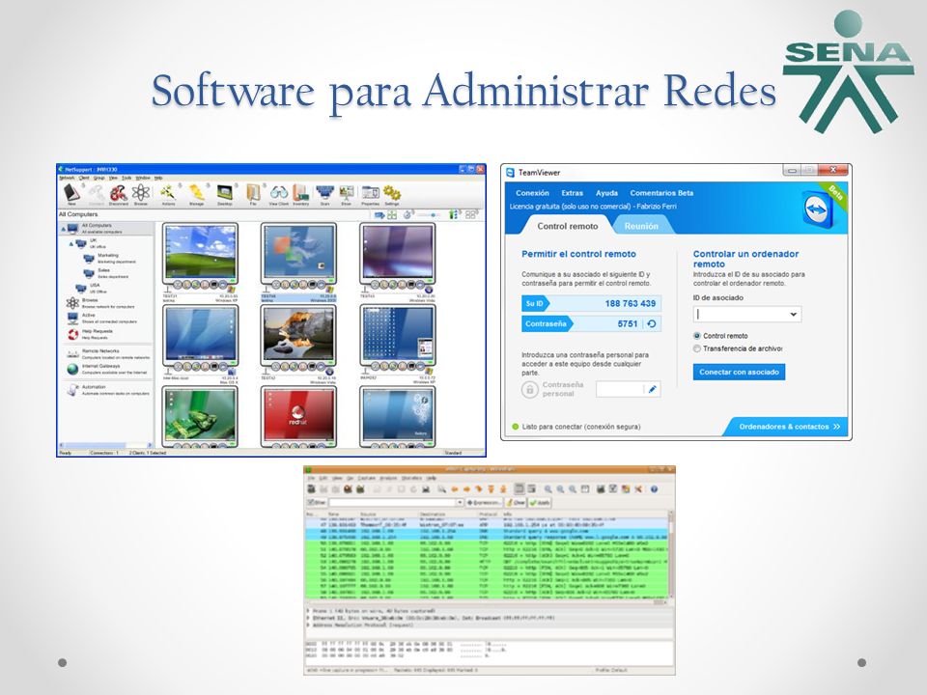This screenshot has width=927, height=695.
Task: Click the Wireshark help question-mark icon
Action: pyautogui.click(x=654, y=489)
